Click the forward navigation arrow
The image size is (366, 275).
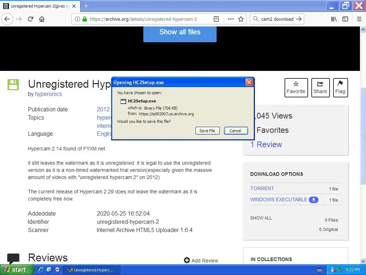19,19
